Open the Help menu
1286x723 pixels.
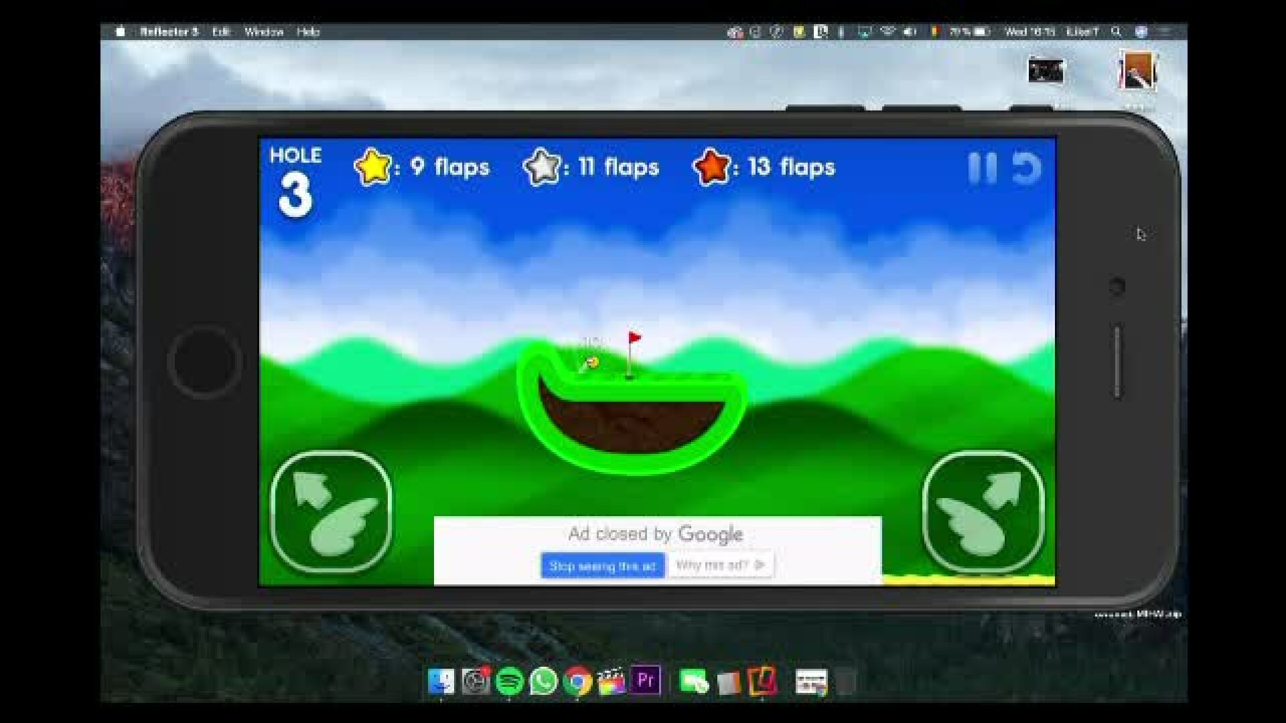tap(308, 31)
